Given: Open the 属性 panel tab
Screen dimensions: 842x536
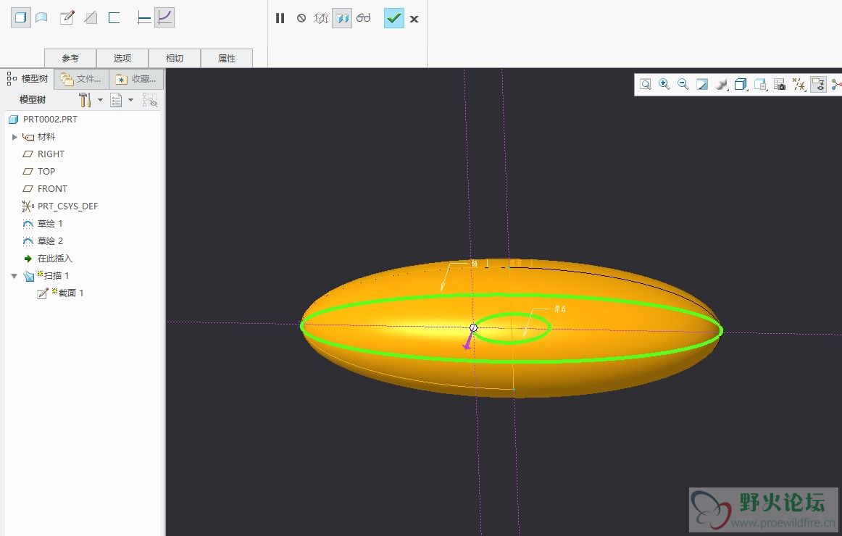Looking at the screenshot, I should 227,58.
